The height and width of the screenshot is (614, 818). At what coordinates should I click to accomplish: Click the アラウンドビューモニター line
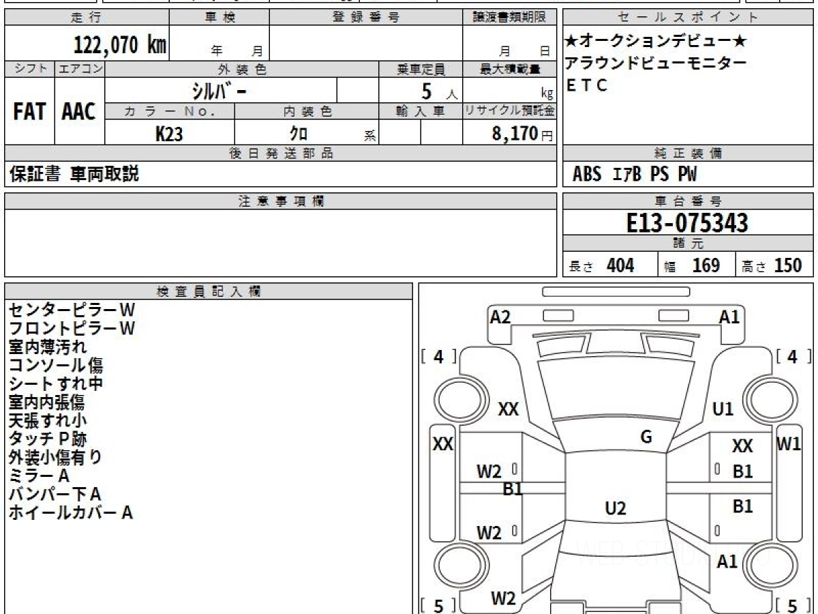tap(656, 63)
